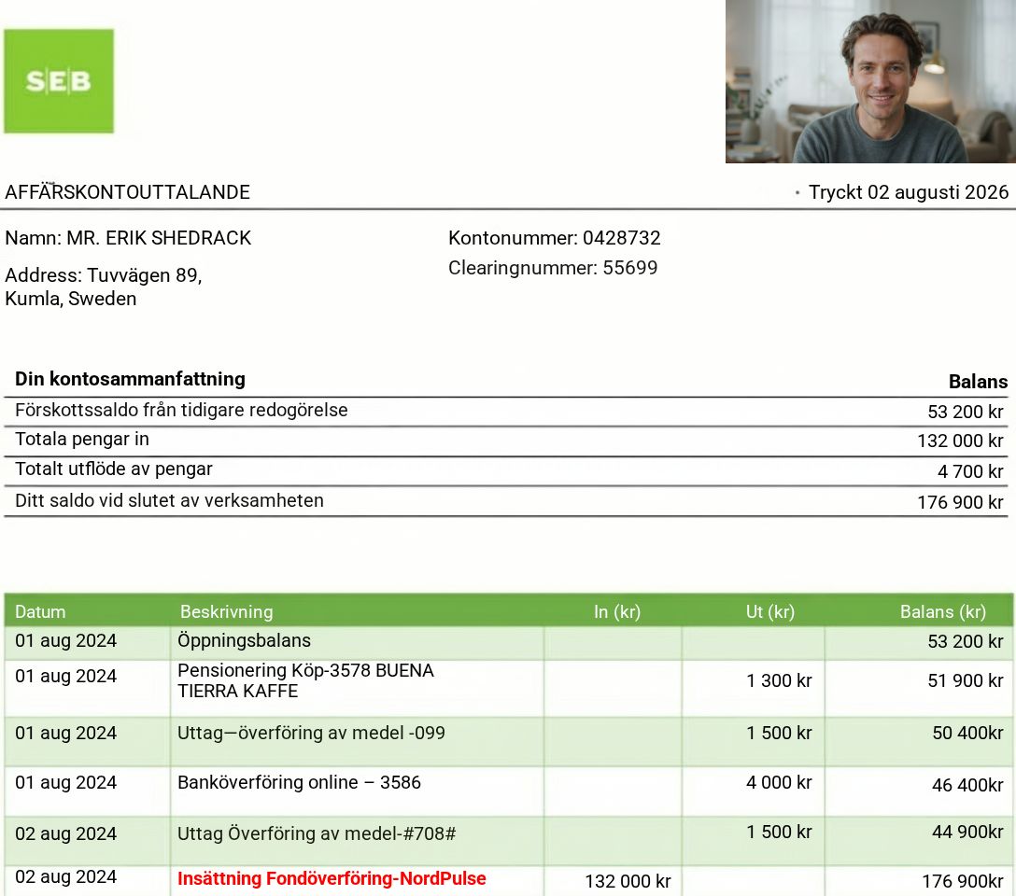1016x896 pixels.
Task: Click 'Ditt saldo vid slutet av verksamheten'
Action: pyautogui.click(x=169, y=500)
